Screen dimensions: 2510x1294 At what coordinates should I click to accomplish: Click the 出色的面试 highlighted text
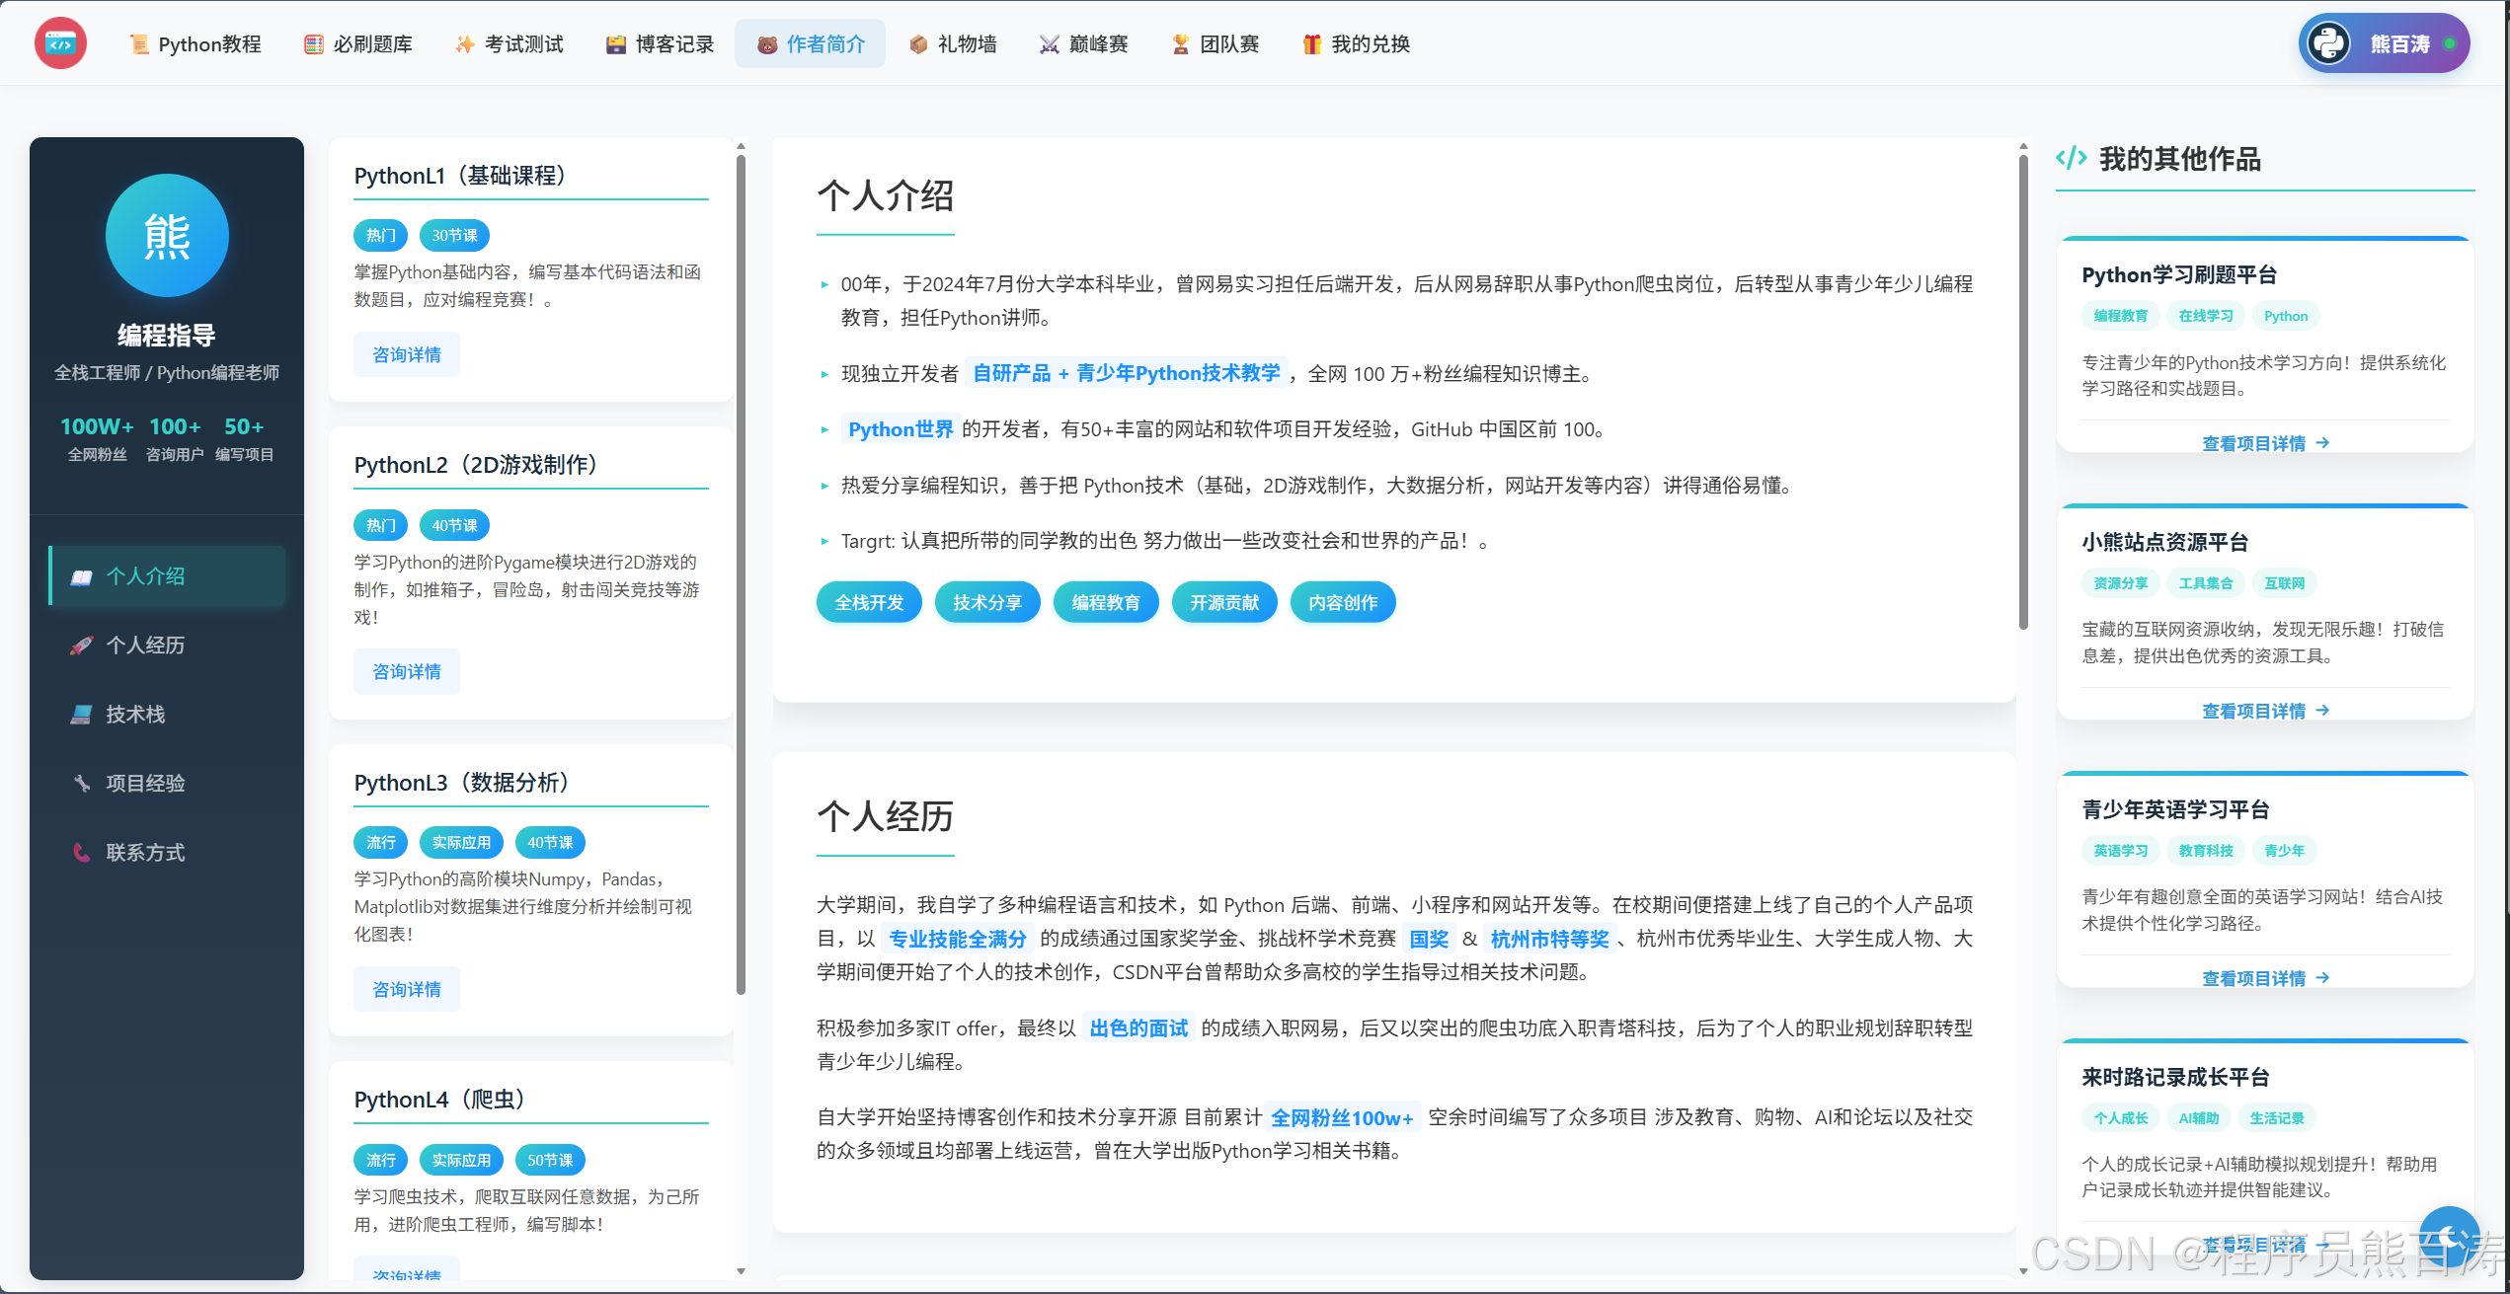click(1138, 1028)
